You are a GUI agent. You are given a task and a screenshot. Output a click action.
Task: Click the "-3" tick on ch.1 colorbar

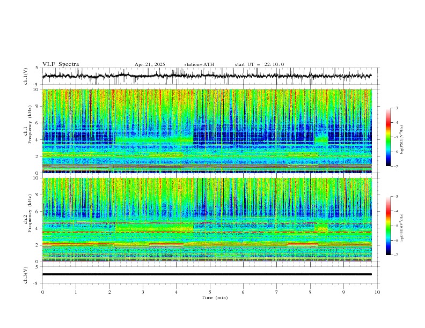point(396,108)
